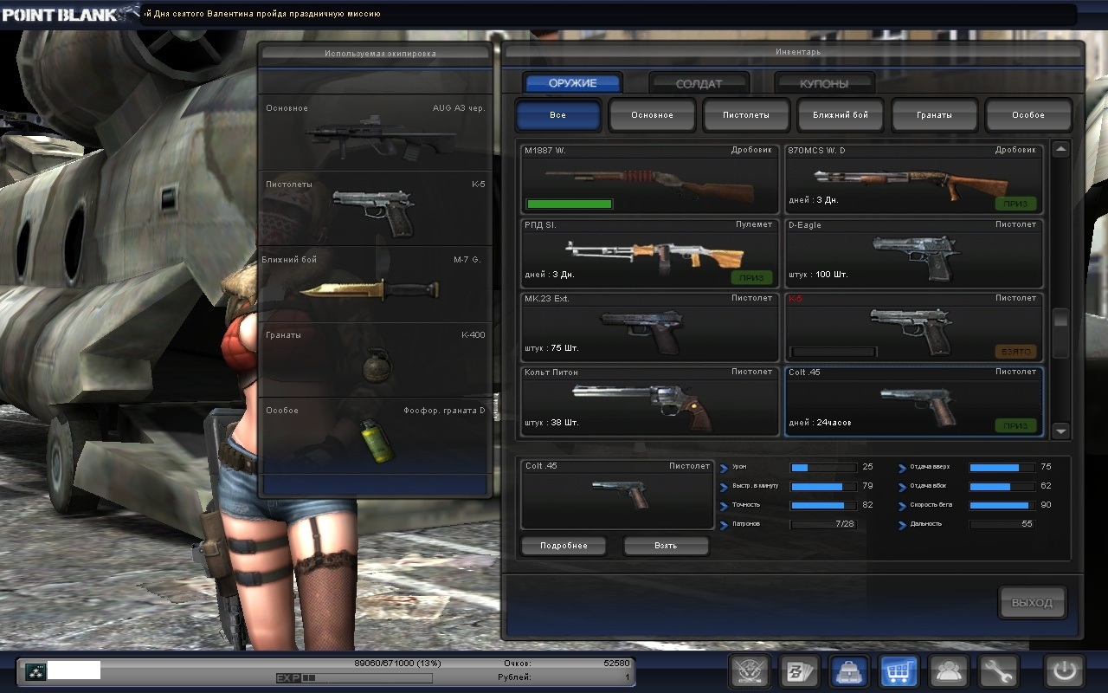Viewport: 1108px width, 693px height.
Task: Open the community friends icon
Action: (948, 671)
